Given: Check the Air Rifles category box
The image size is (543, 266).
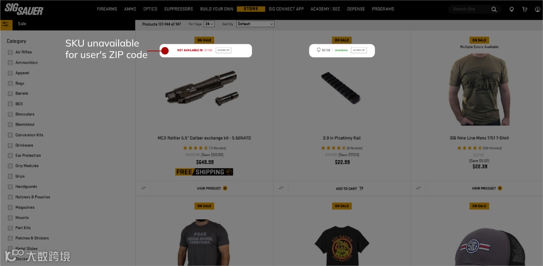Looking at the screenshot, I should [10, 52].
